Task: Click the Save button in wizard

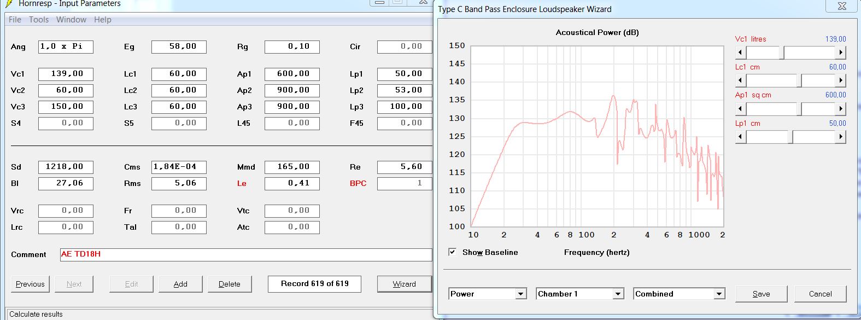Action: tap(762, 294)
